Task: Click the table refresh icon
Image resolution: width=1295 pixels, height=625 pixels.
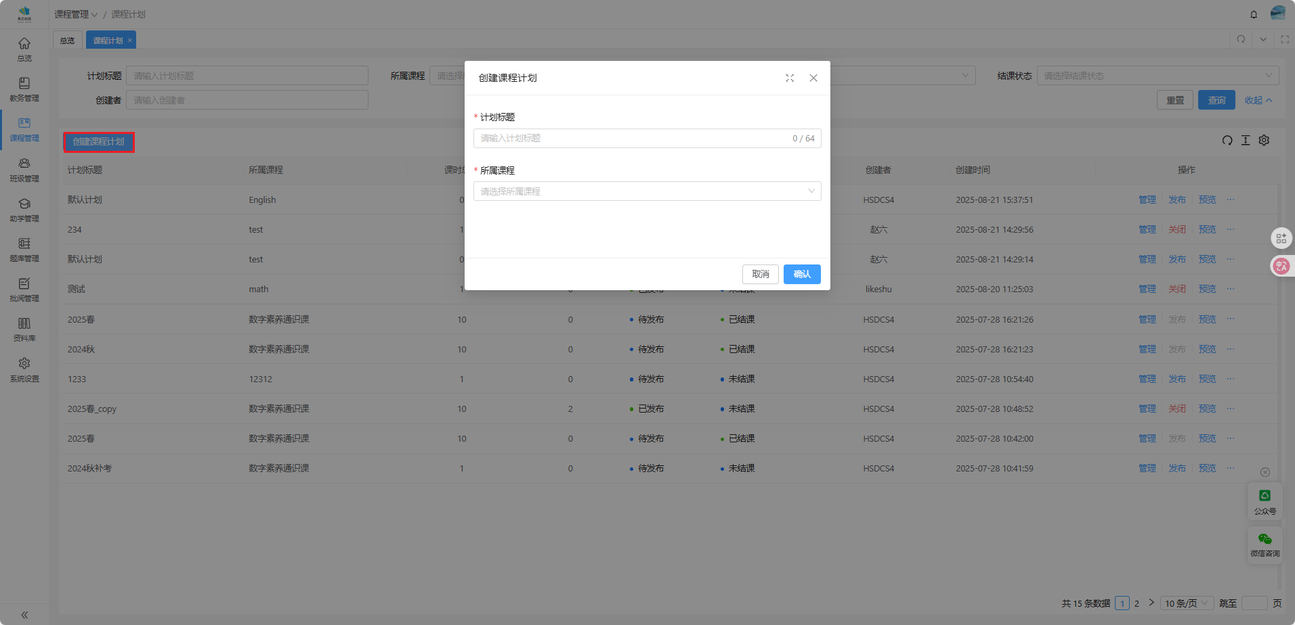Action: pyautogui.click(x=1227, y=140)
